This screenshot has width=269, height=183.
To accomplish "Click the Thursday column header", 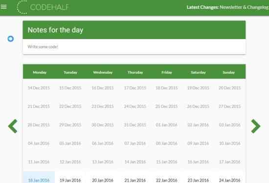I will pyautogui.click(x=135, y=72).
